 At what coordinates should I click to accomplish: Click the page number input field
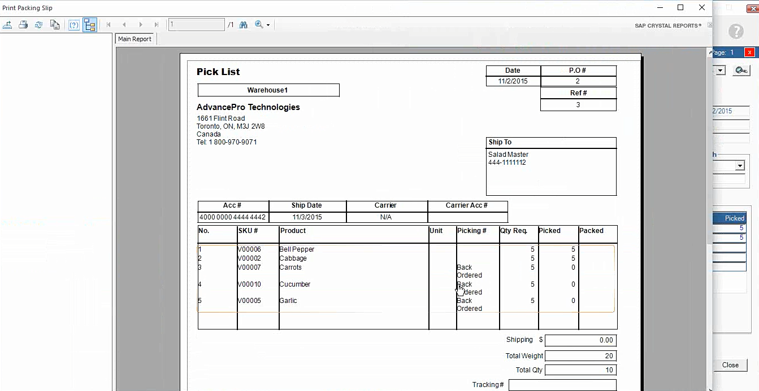[196, 25]
